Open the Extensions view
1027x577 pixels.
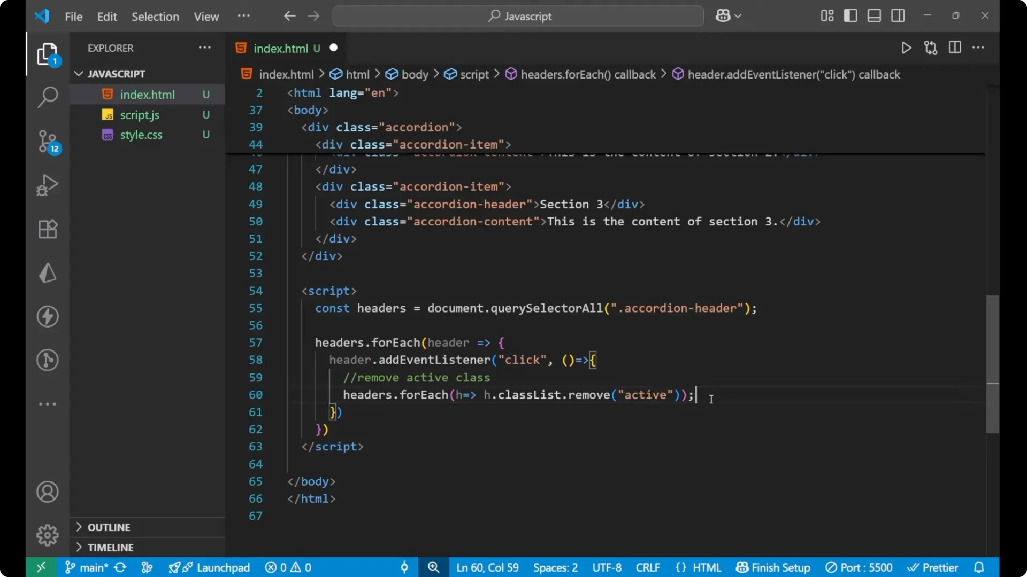coord(48,229)
